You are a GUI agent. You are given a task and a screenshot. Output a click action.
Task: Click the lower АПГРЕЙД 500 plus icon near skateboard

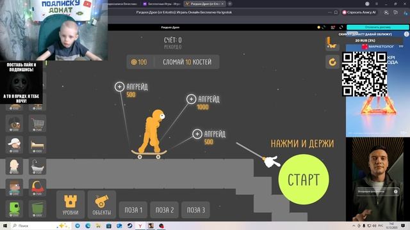(197, 134)
